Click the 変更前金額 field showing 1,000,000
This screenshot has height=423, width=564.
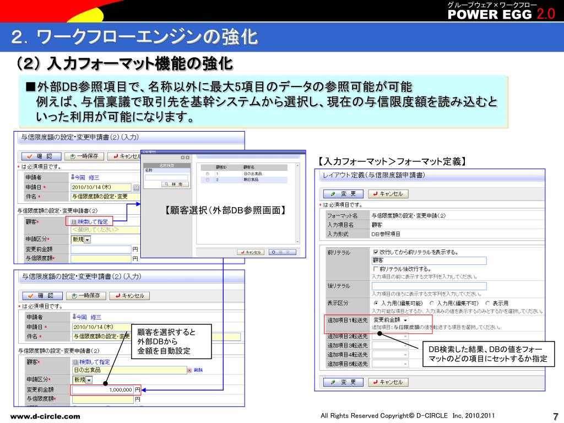(103, 389)
